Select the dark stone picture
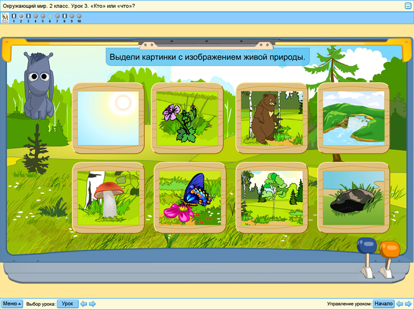Viewport: 414px width, 310px height. point(353,198)
